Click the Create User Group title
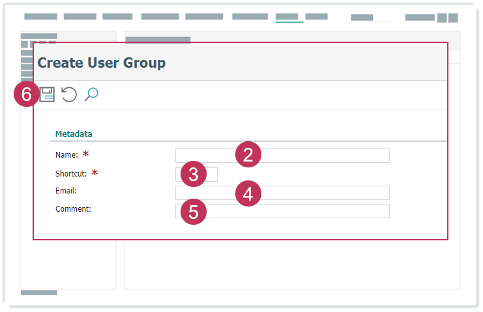Screen dimensions: 483x312 tap(102, 63)
